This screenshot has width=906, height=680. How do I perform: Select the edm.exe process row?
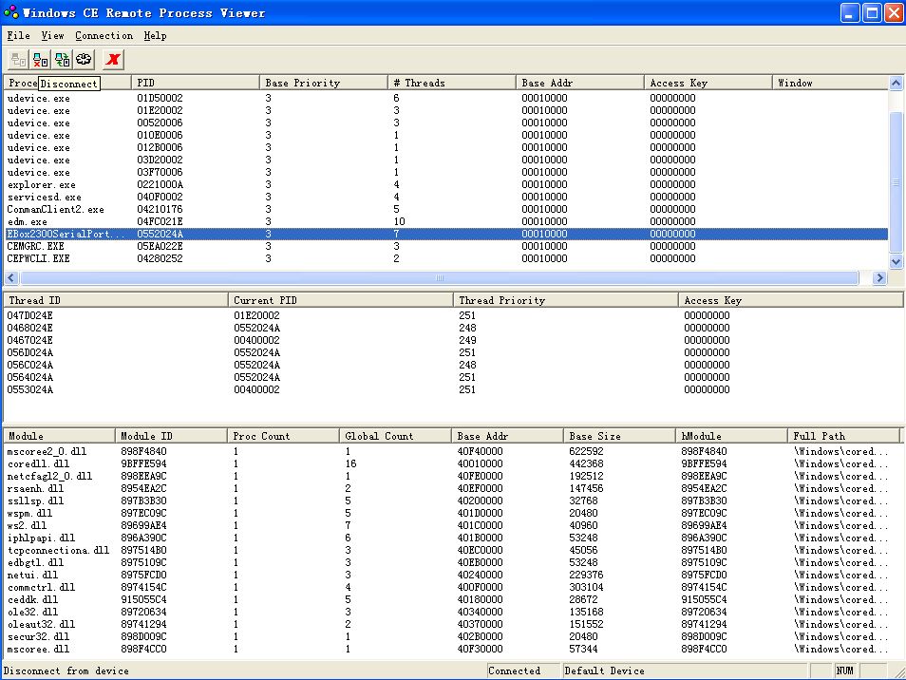[x=446, y=222]
